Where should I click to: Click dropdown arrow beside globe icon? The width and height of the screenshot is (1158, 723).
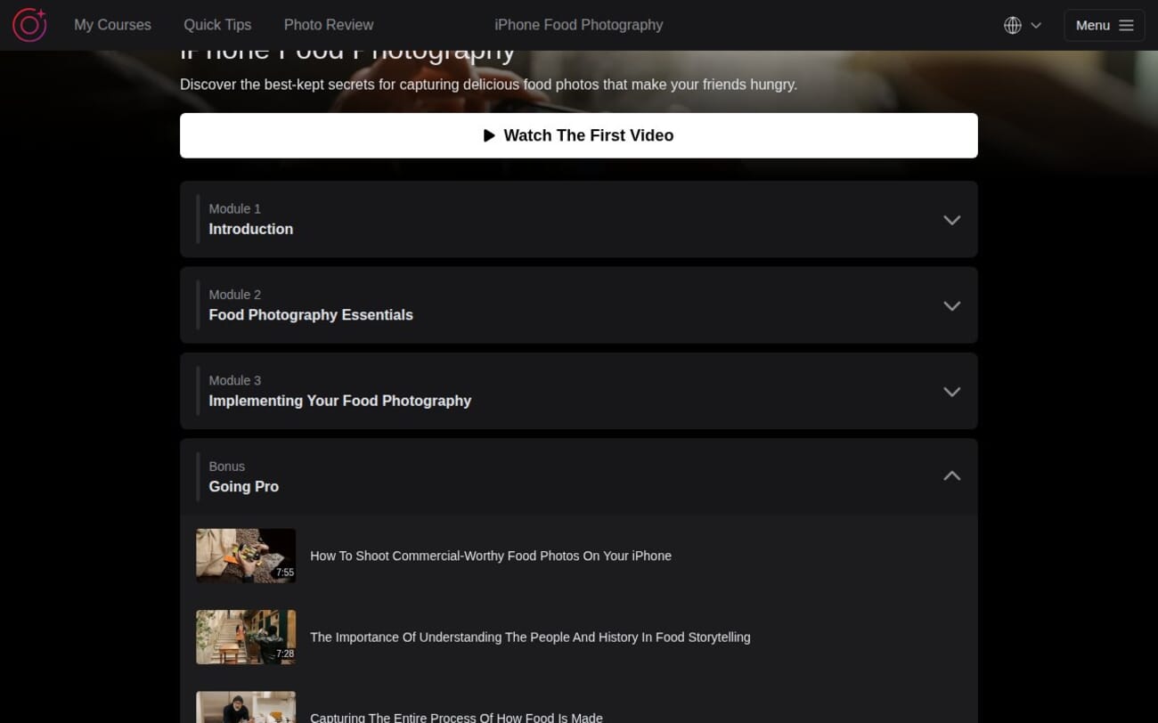(x=1036, y=25)
